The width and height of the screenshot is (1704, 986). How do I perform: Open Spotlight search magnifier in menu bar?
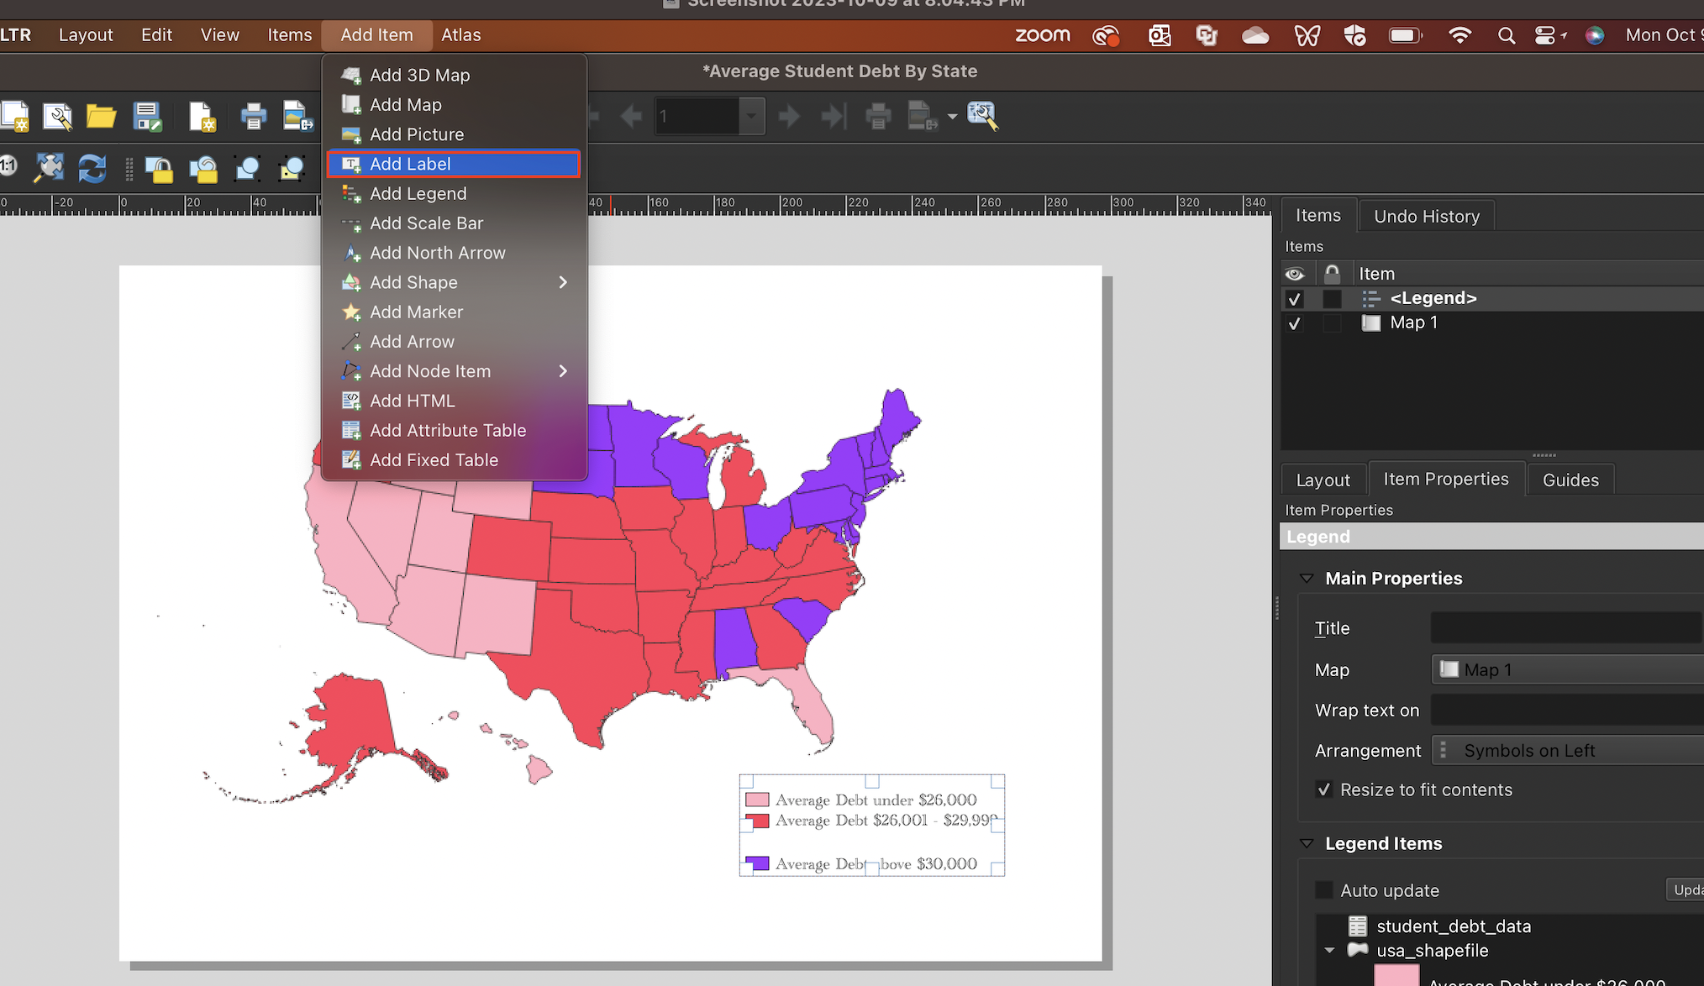1507,35
